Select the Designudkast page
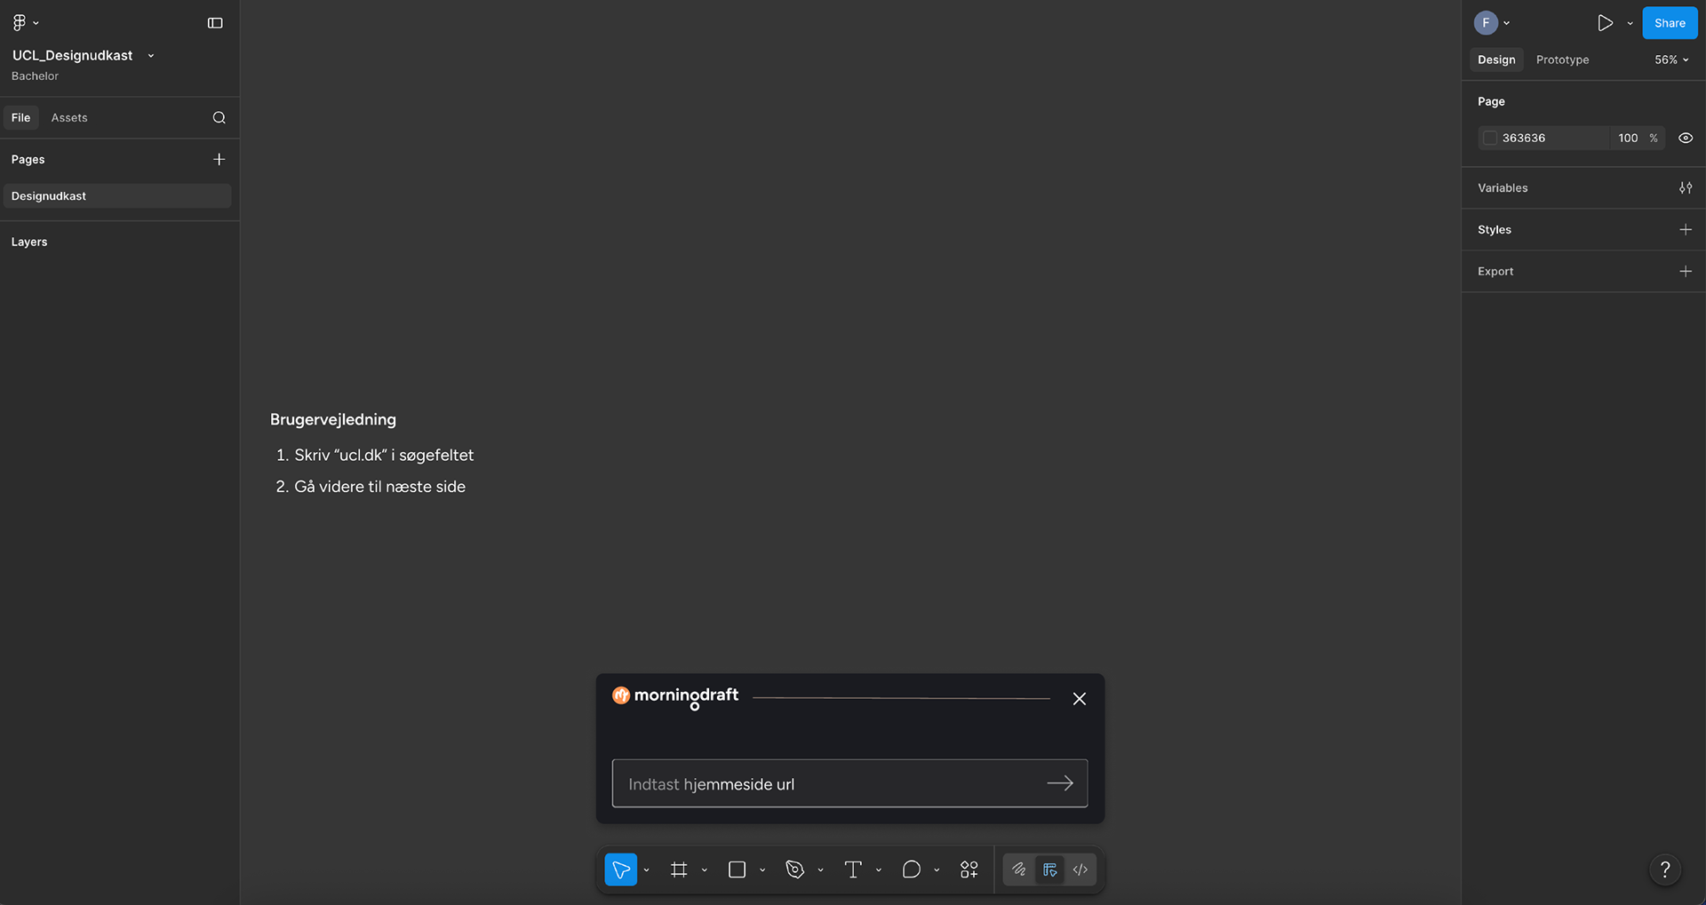 pyautogui.click(x=117, y=195)
